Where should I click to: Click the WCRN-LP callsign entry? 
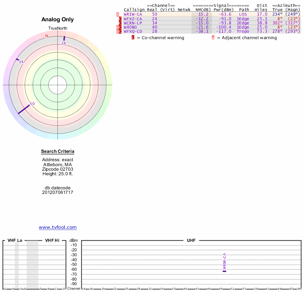(133, 23)
